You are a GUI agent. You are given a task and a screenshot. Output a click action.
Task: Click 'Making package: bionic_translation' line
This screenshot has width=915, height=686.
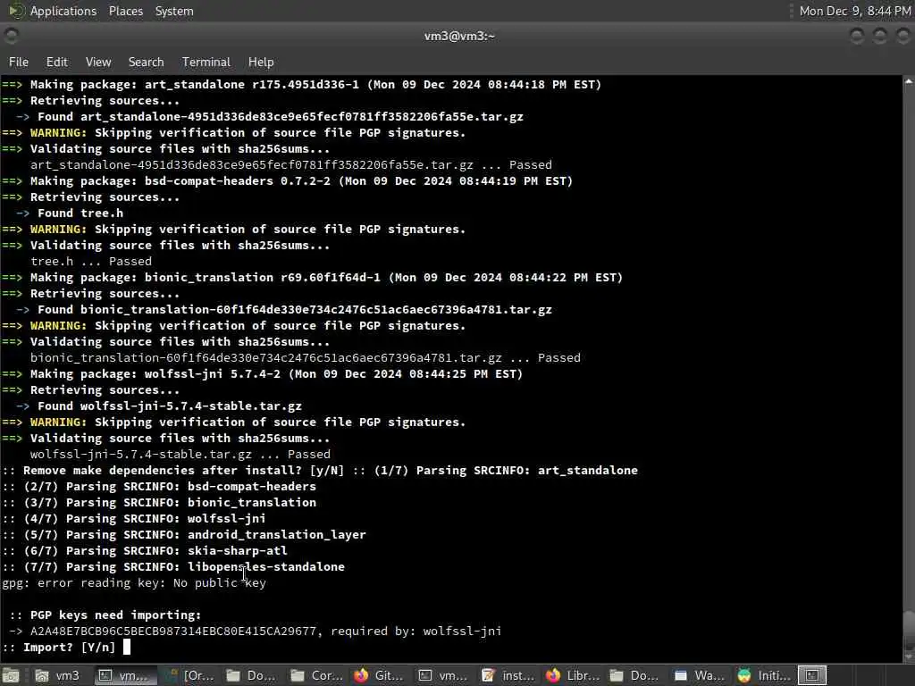coord(312,278)
